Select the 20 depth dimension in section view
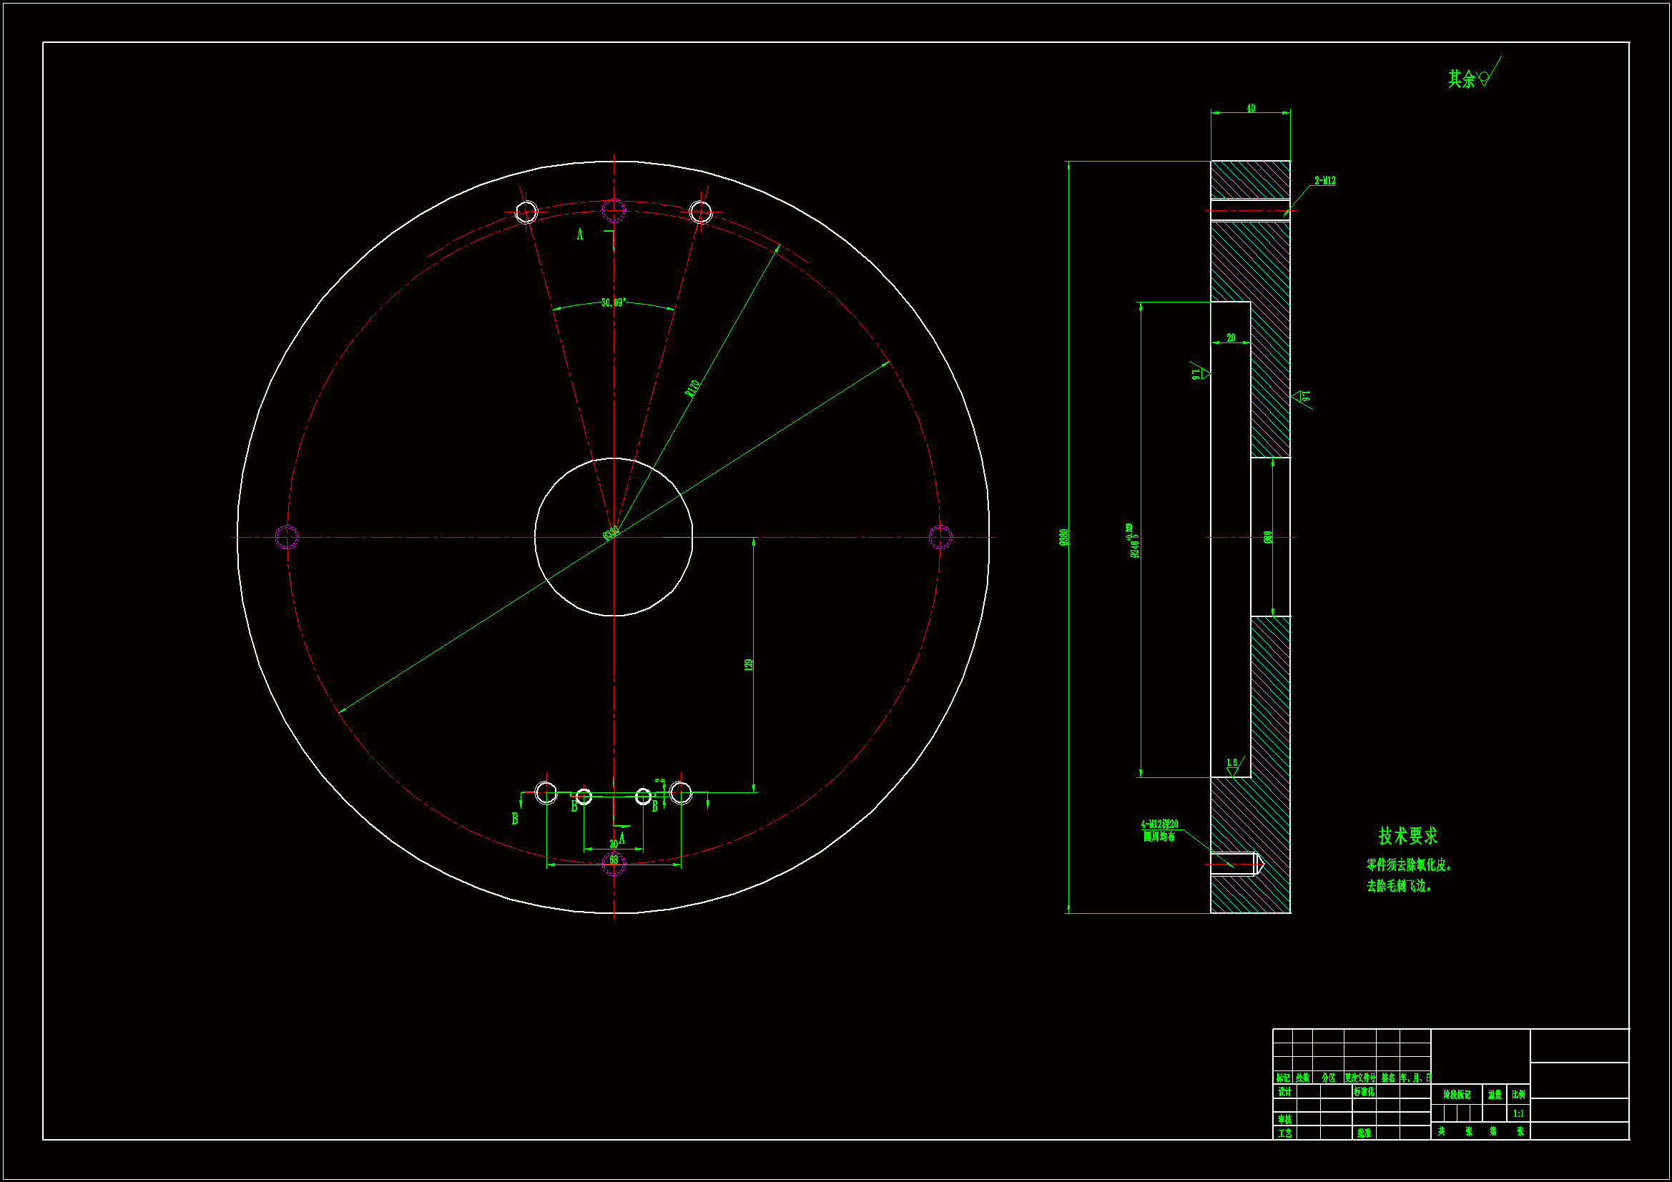The width and height of the screenshot is (1672, 1182). 1231,338
